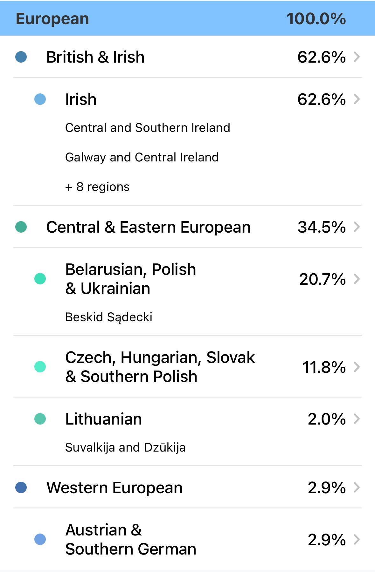Open Galway and Central Ireland region
Screen dimensions: 375x572
142,157
